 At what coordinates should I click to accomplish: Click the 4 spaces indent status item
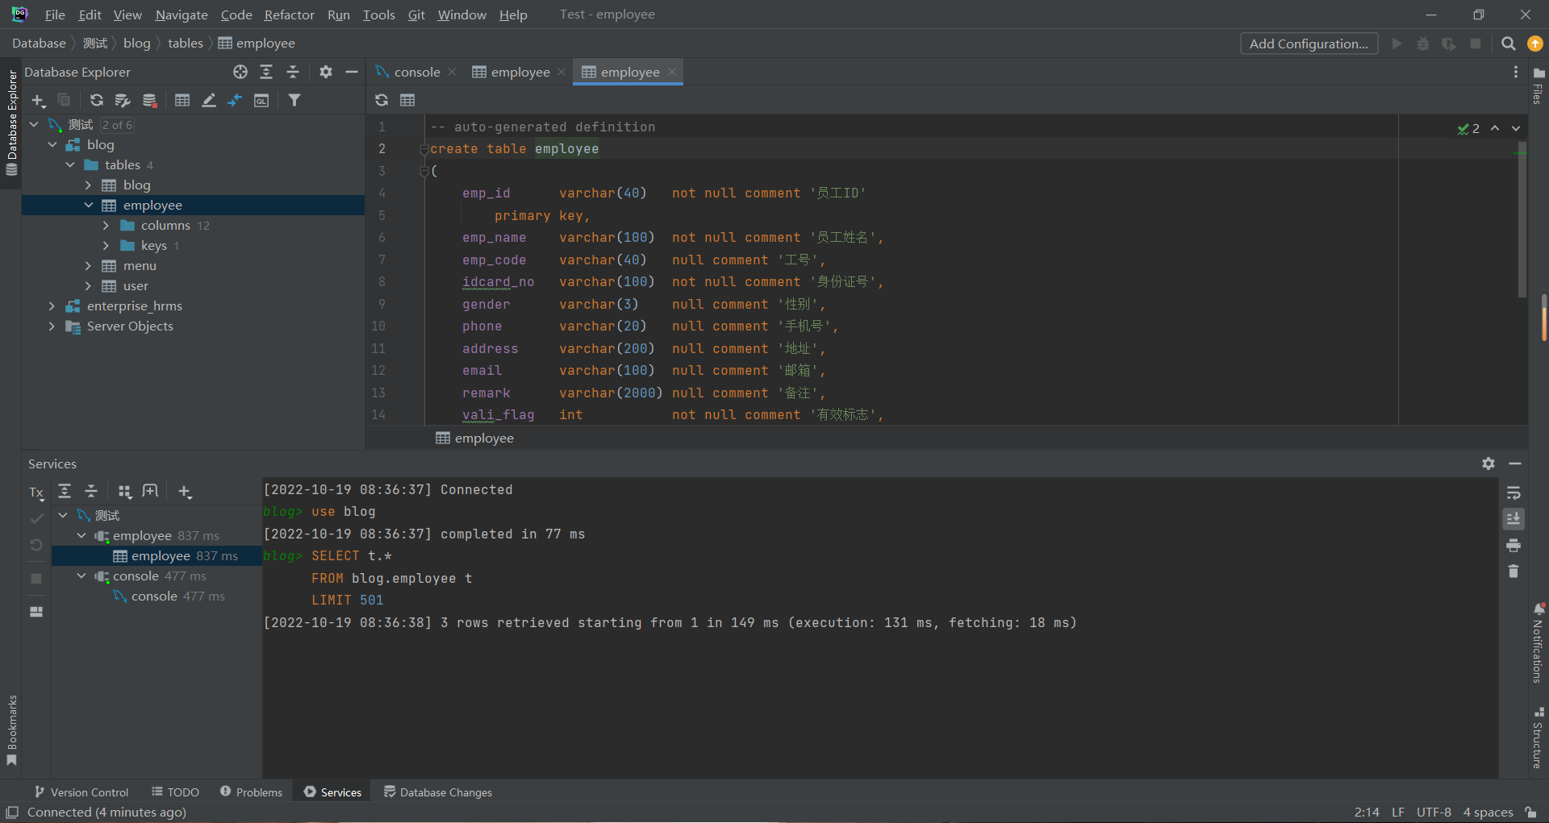coord(1488,812)
